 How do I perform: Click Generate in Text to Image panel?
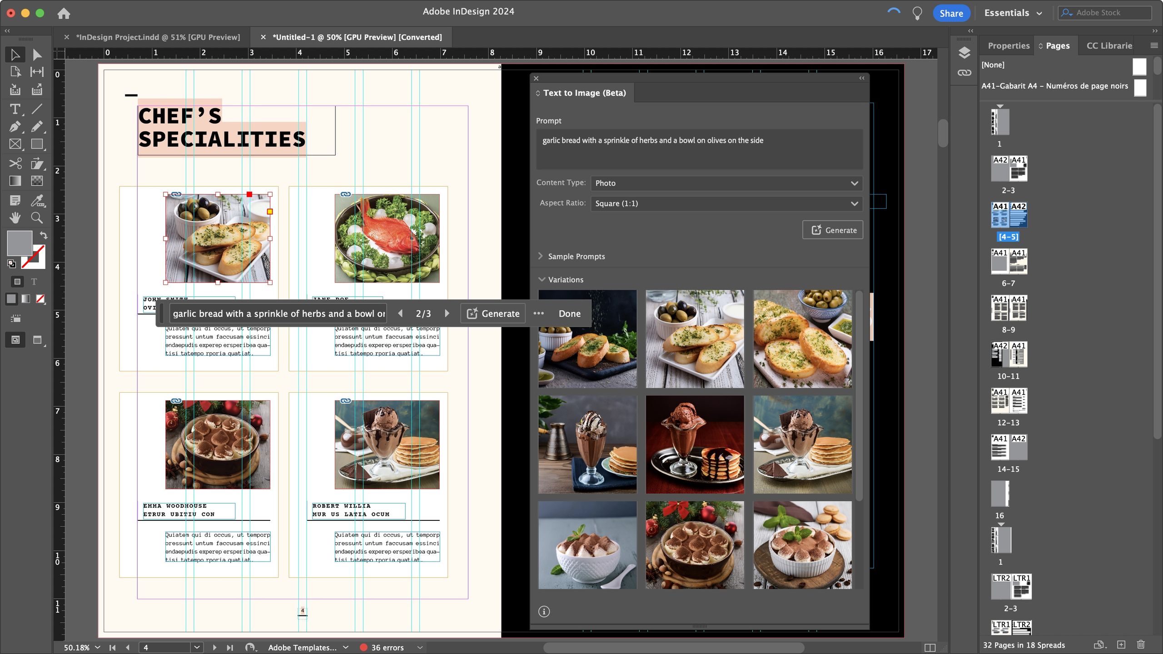832,230
